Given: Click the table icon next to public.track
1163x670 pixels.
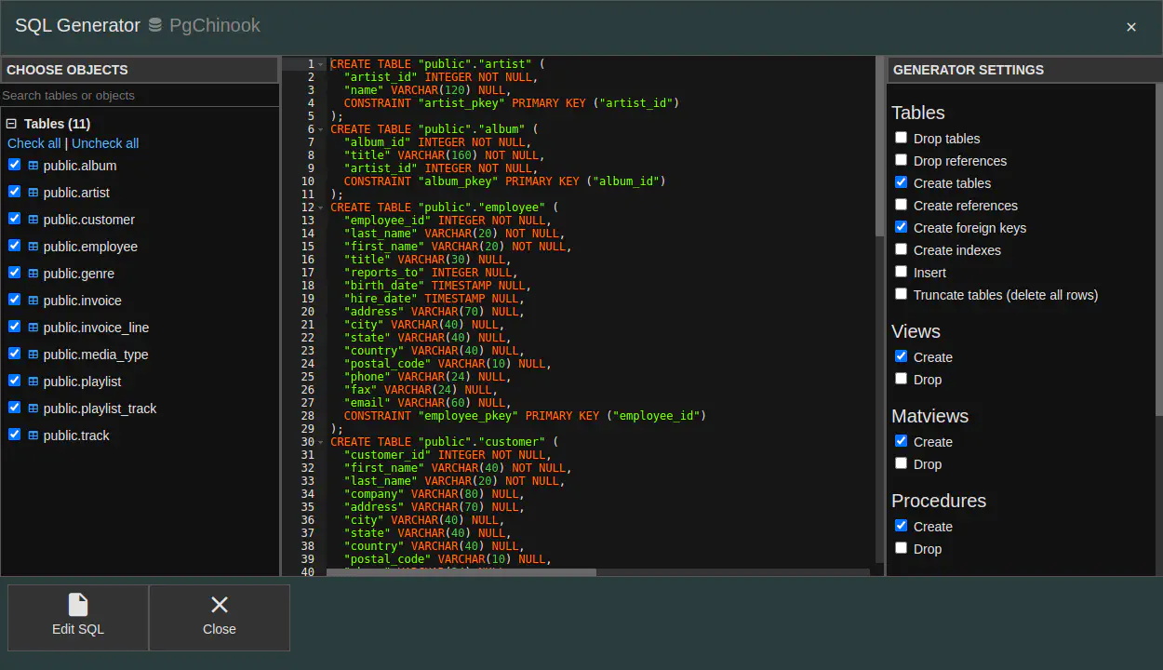Looking at the screenshot, I should point(33,435).
